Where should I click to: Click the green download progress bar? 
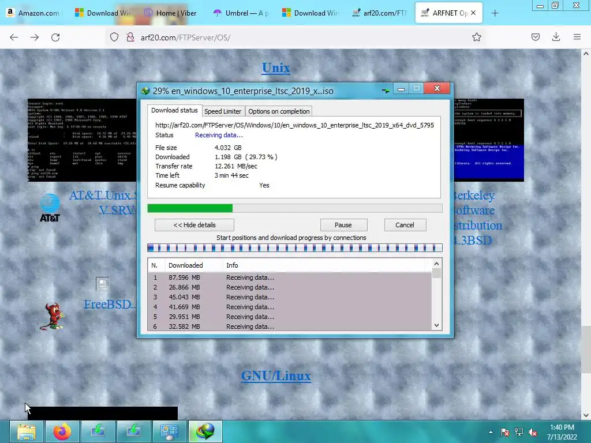295,208
